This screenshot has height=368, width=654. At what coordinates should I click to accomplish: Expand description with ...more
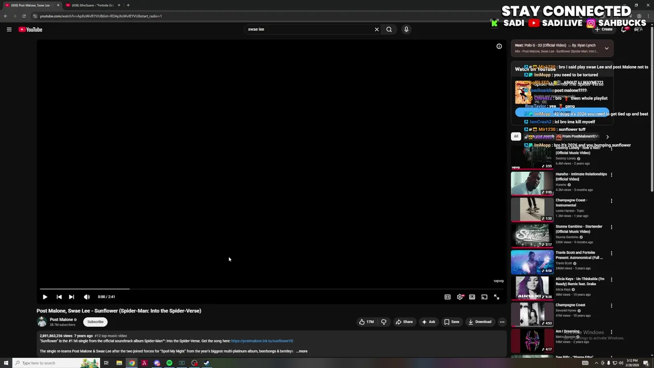(302, 351)
